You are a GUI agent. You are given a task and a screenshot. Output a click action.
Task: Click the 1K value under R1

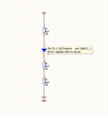[46, 34]
